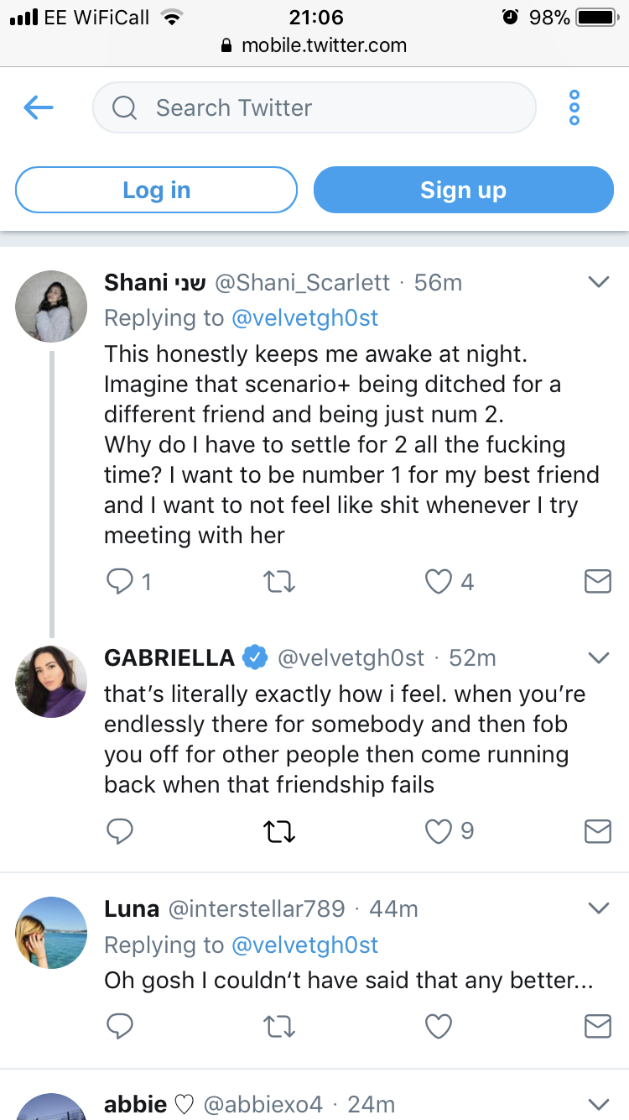The image size is (629, 1120).
Task: Tap the back arrow icon
Action: coord(39,107)
